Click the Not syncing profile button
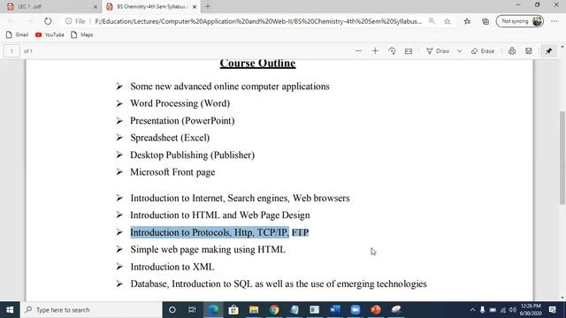Viewport: 566px width, 318px height. pyautogui.click(x=520, y=21)
